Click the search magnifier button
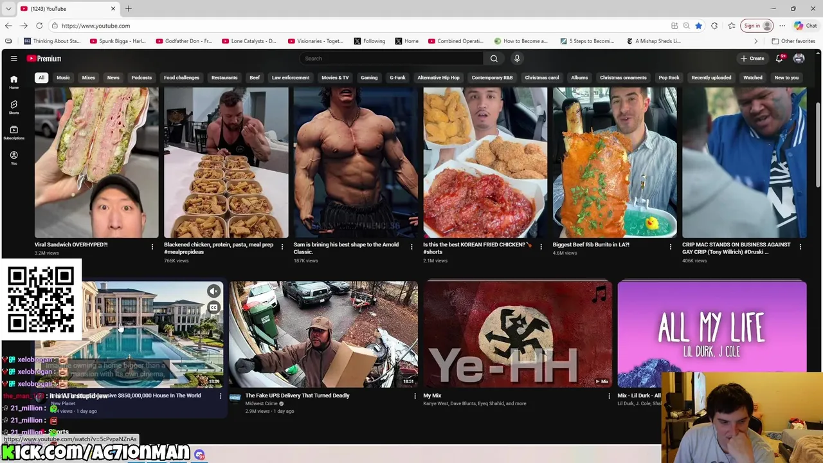Screen dimensions: 823x463 [494, 59]
